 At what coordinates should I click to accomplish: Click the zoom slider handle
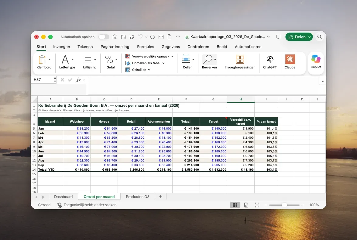(x=284, y=205)
